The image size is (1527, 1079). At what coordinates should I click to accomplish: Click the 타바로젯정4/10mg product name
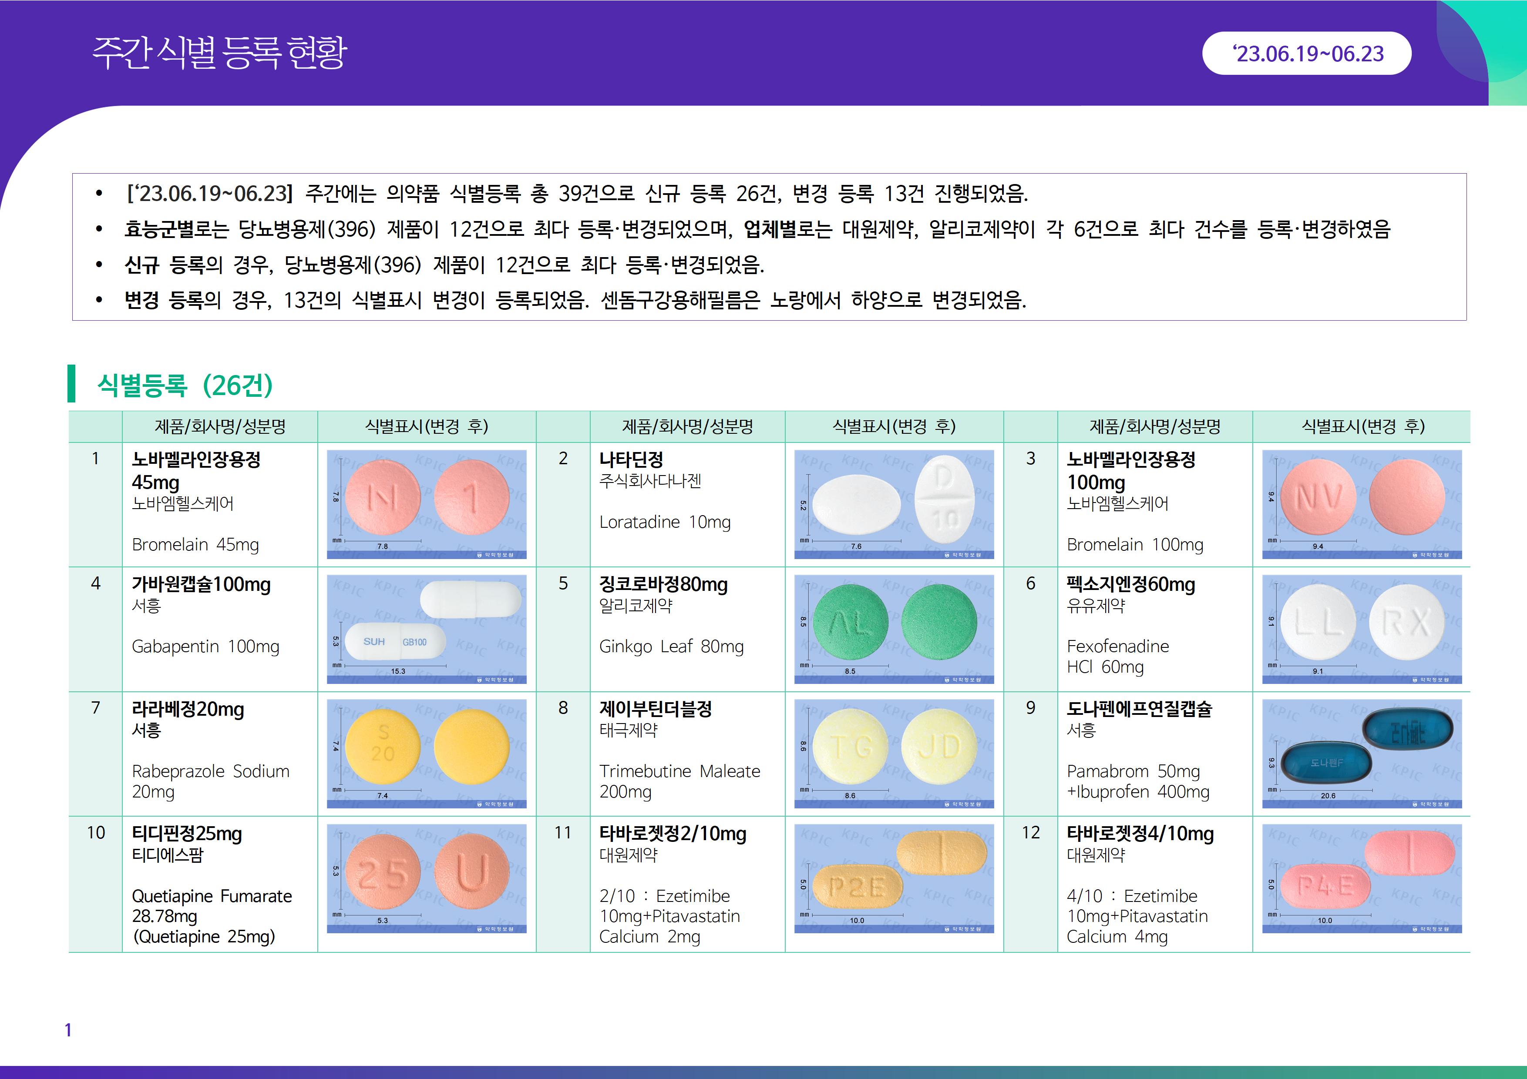[1140, 833]
